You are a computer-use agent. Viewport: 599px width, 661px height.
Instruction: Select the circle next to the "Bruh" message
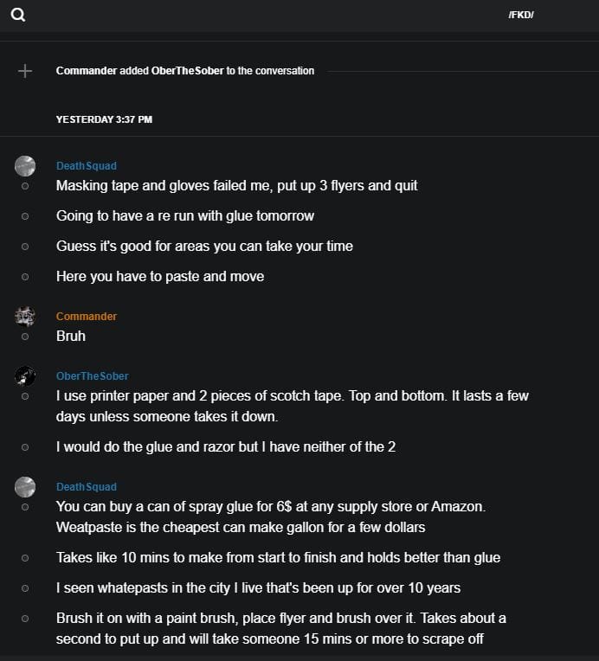point(25,336)
